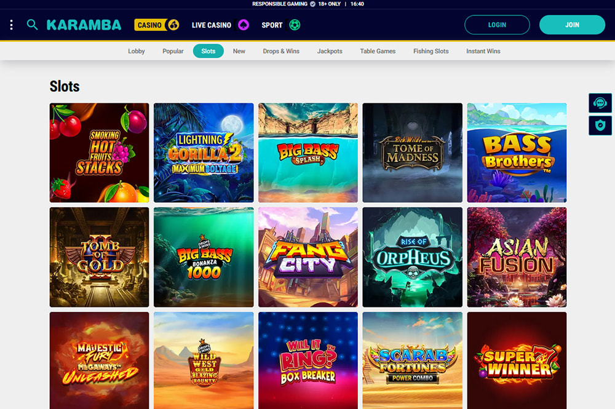Play Rich Wilde Tome of Madness
The image size is (615, 409).
coord(412,153)
